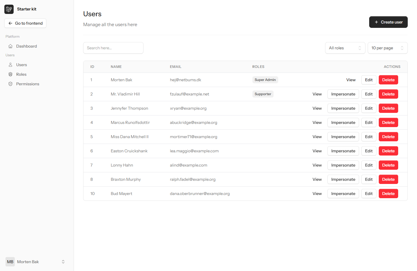This screenshot has width=417, height=271.
Task: Click the back arrow in Go to frontend
Action: pos(10,23)
